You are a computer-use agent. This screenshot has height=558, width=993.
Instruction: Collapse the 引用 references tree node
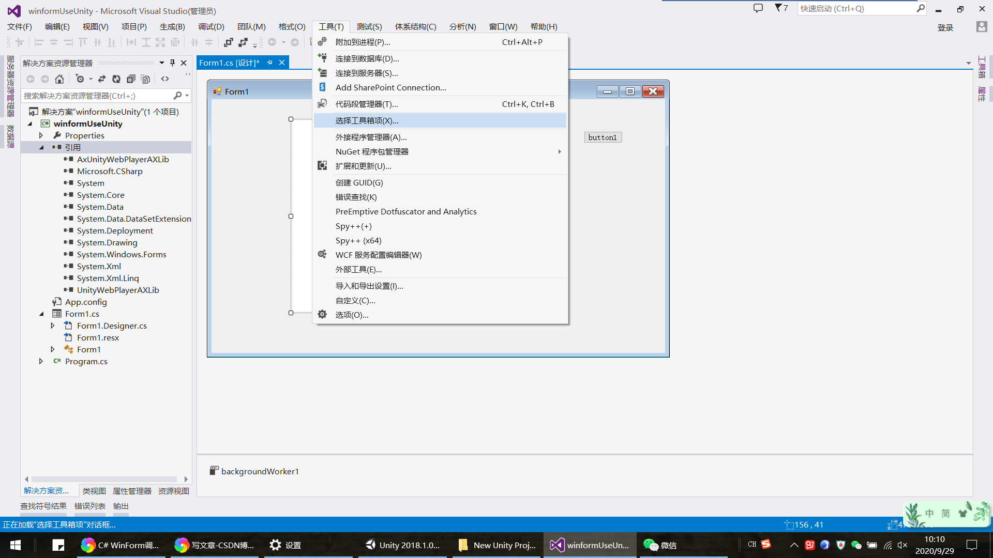(41, 148)
